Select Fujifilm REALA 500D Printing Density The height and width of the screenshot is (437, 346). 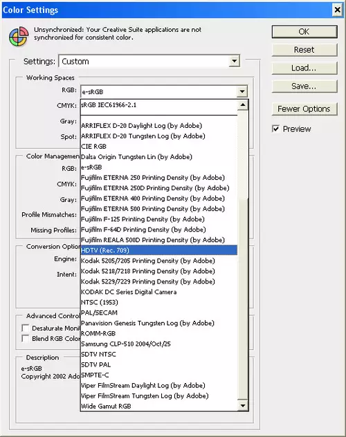(159, 240)
